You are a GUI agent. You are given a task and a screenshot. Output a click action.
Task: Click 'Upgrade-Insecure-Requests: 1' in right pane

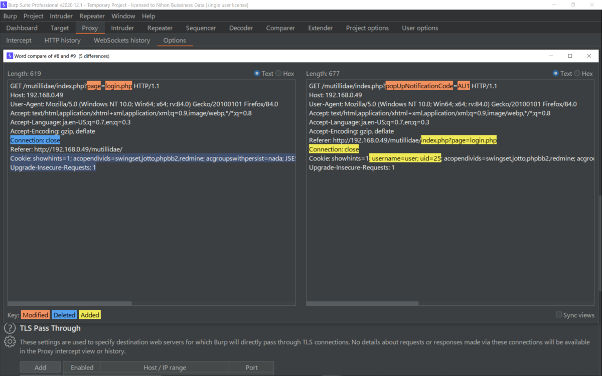pos(352,167)
